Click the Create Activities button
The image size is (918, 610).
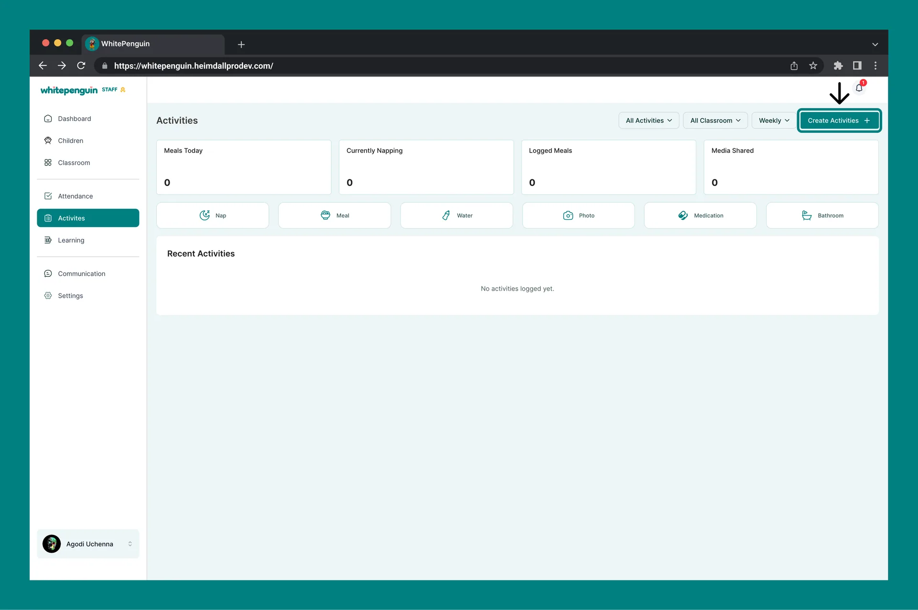coord(839,120)
